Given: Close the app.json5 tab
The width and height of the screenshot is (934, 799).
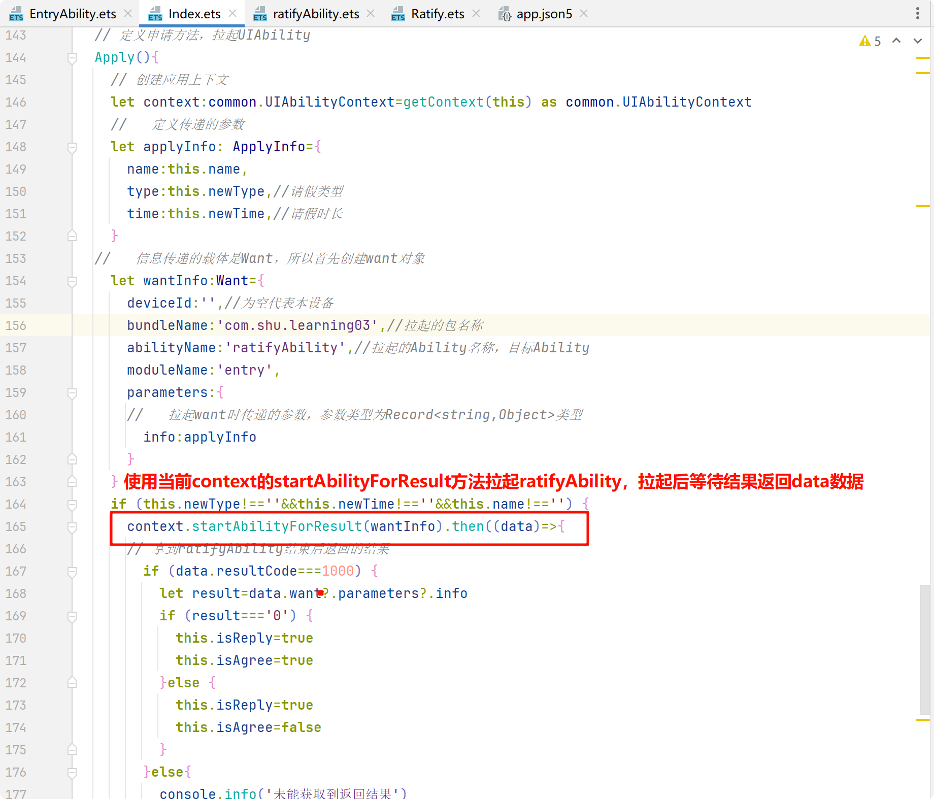Looking at the screenshot, I should point(583,14).
